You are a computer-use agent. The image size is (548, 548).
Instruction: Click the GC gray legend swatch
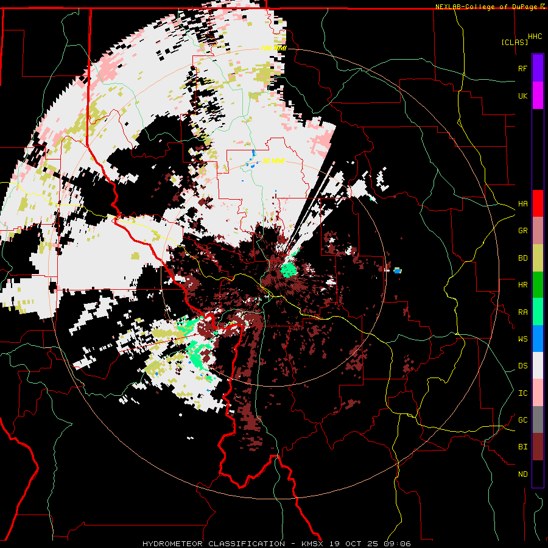click(x=538, y=420)
